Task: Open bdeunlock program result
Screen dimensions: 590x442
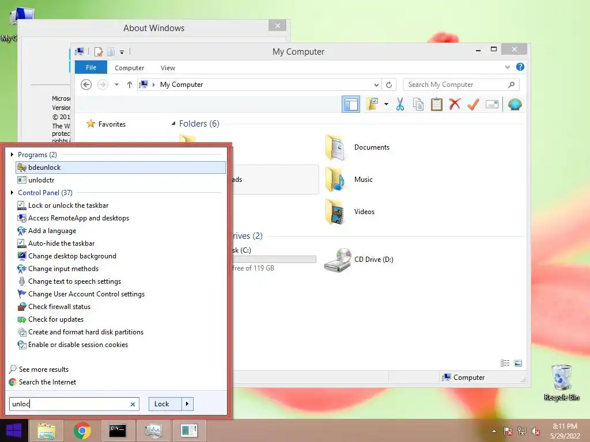Action: tap(120, 167)
